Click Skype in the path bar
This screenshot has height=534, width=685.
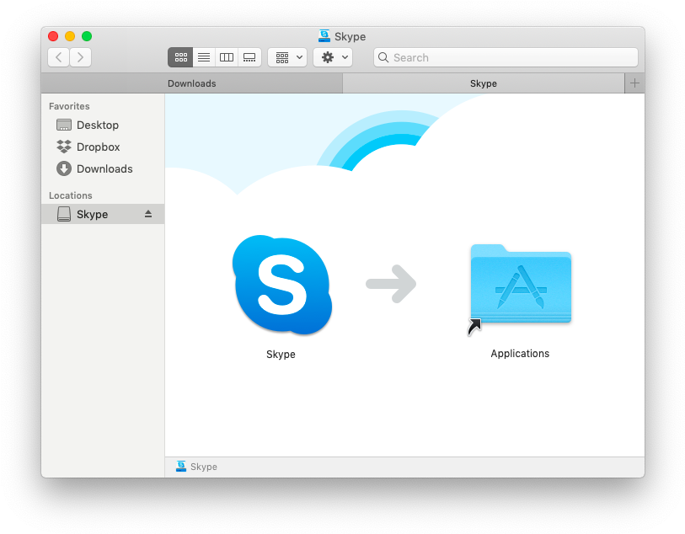pyautogui.click(x=196, y=467)
